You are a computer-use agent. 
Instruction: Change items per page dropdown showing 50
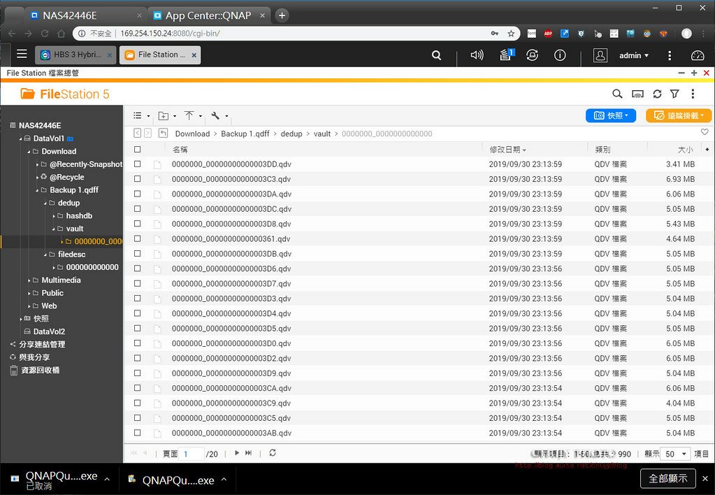[675, 454]
